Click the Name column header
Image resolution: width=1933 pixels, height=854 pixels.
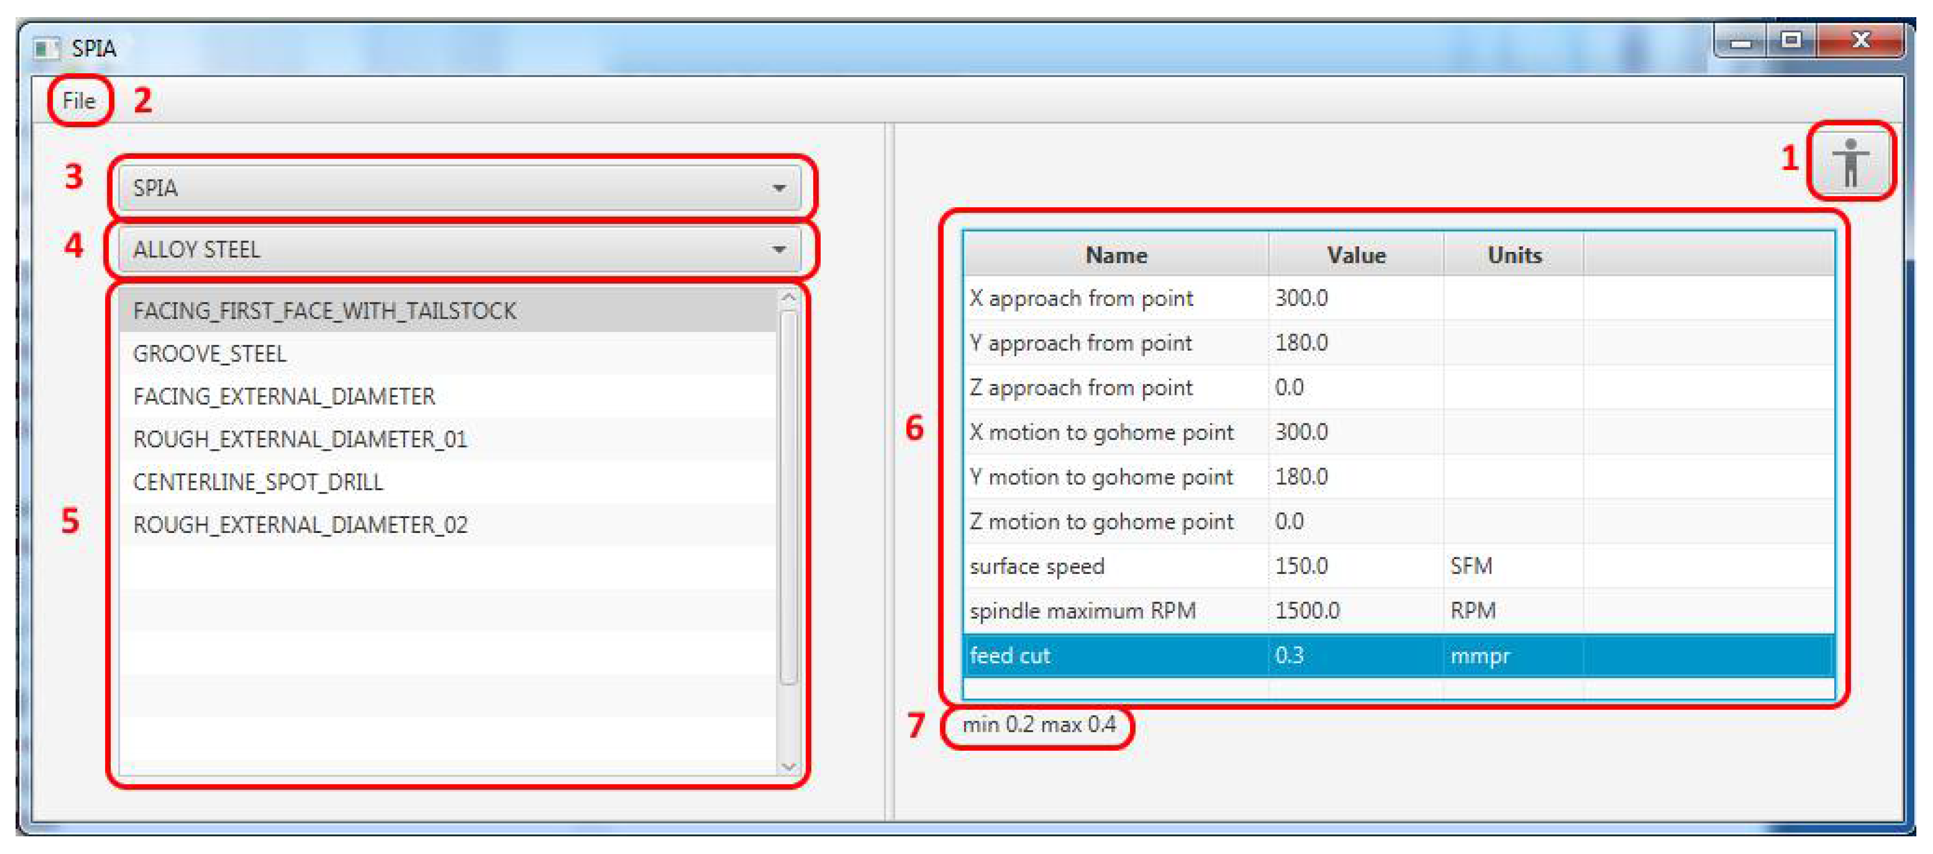coord(1116,255)
